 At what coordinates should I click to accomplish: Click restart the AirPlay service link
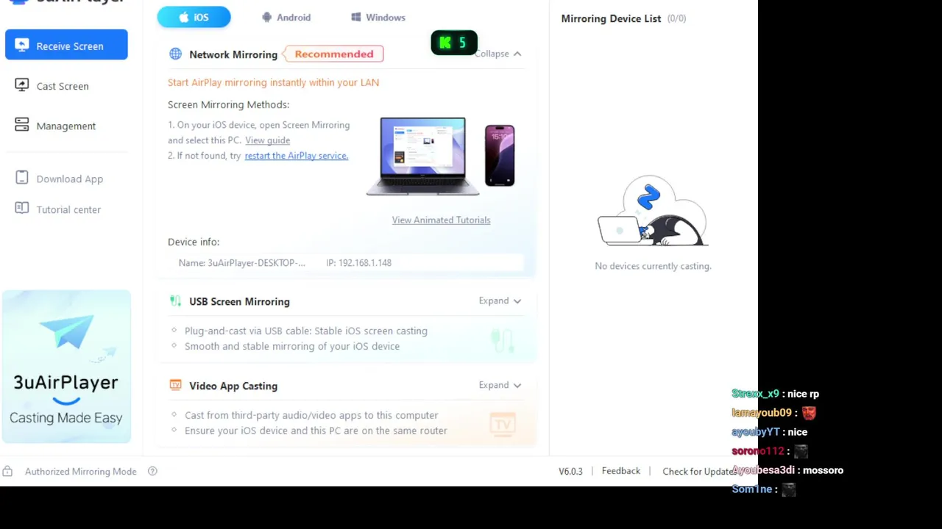[296, 156]
